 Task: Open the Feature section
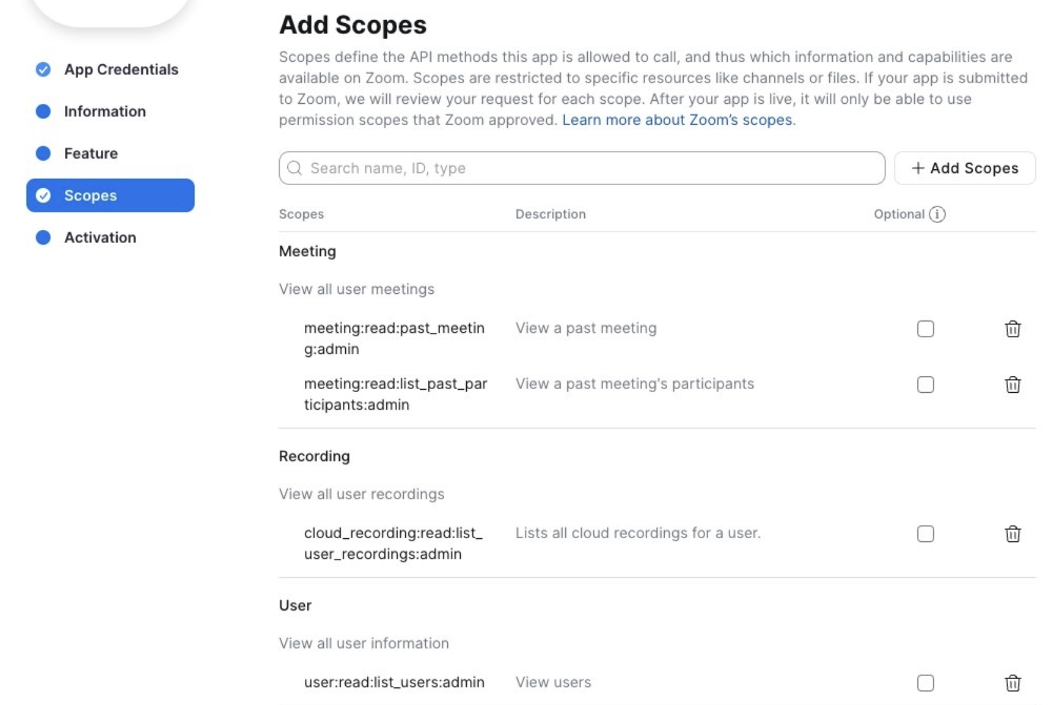point(91,154)
